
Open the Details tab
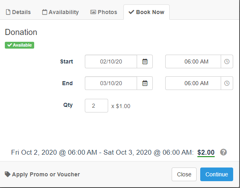coord(18,12)
